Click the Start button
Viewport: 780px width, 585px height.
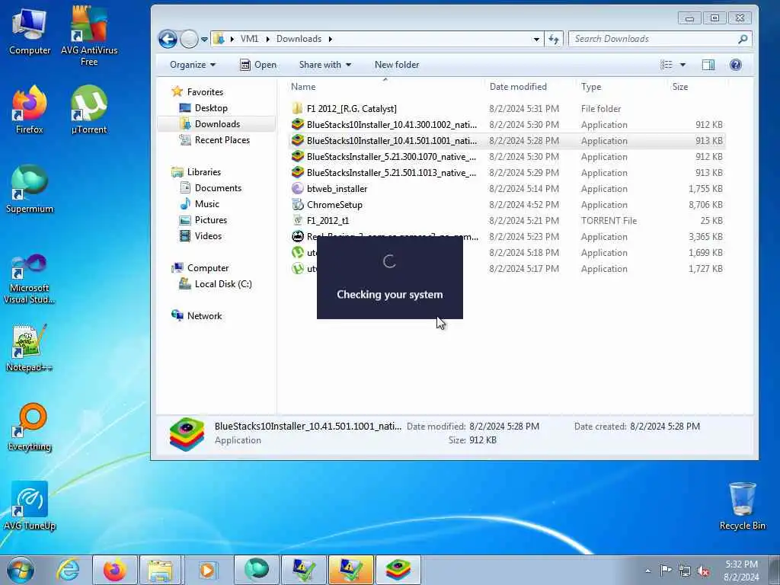pos(21,570)
